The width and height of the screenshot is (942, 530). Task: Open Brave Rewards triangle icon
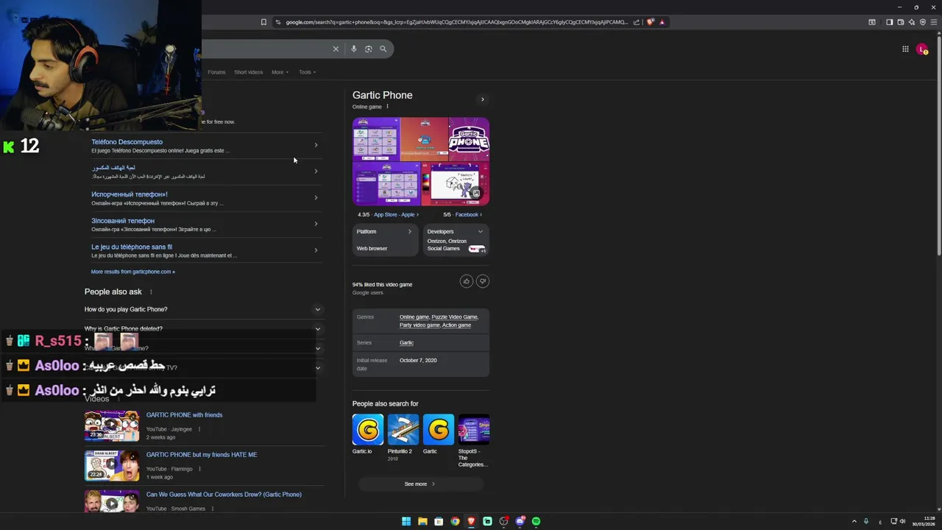[x=662, y=22]
